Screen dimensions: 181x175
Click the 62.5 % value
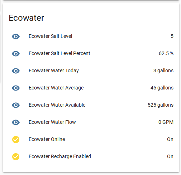pyautogui.click(x=166, y=53)
